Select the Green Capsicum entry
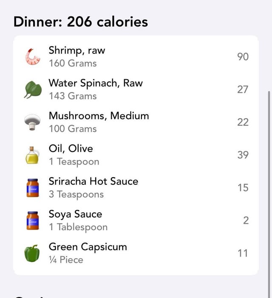The image size is (272, 298). pyautogui.click(x=136, y=253)
